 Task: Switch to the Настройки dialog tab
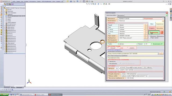121,15
